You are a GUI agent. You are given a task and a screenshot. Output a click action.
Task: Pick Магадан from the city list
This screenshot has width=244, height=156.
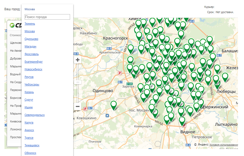30,46
